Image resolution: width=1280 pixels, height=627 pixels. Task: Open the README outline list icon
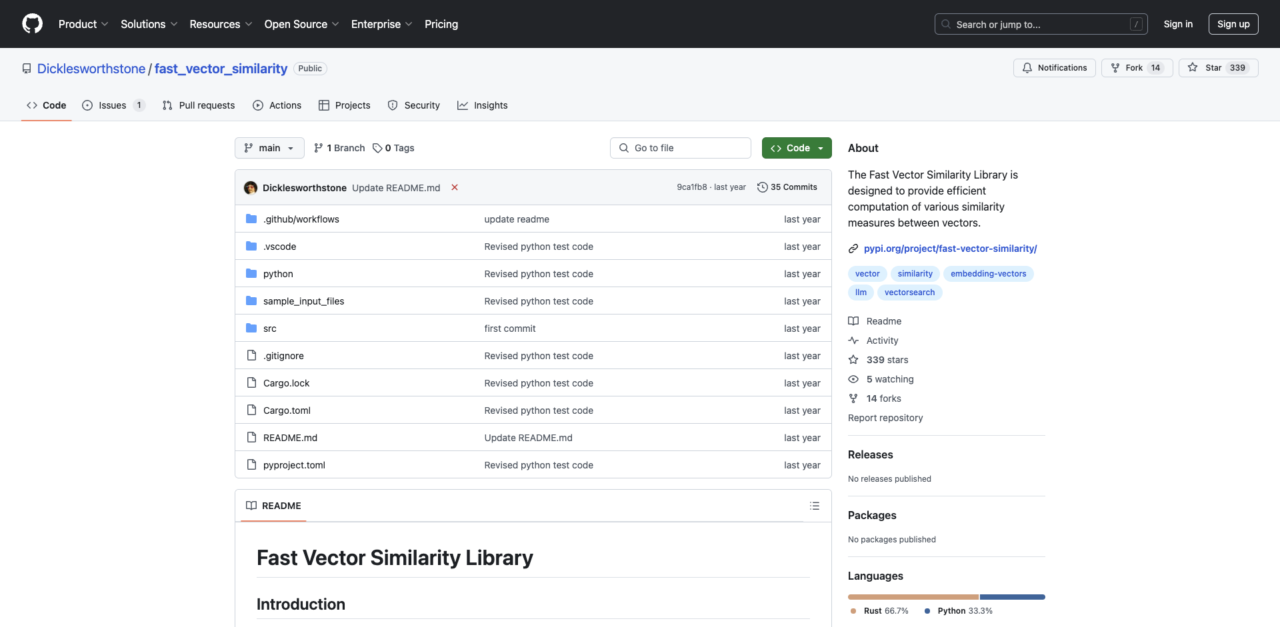pos(814,506)
